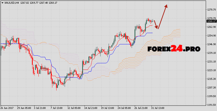This screenshot has height=111, width=217.
Task: Select the short red downward arrow
Action: [155, 24]
